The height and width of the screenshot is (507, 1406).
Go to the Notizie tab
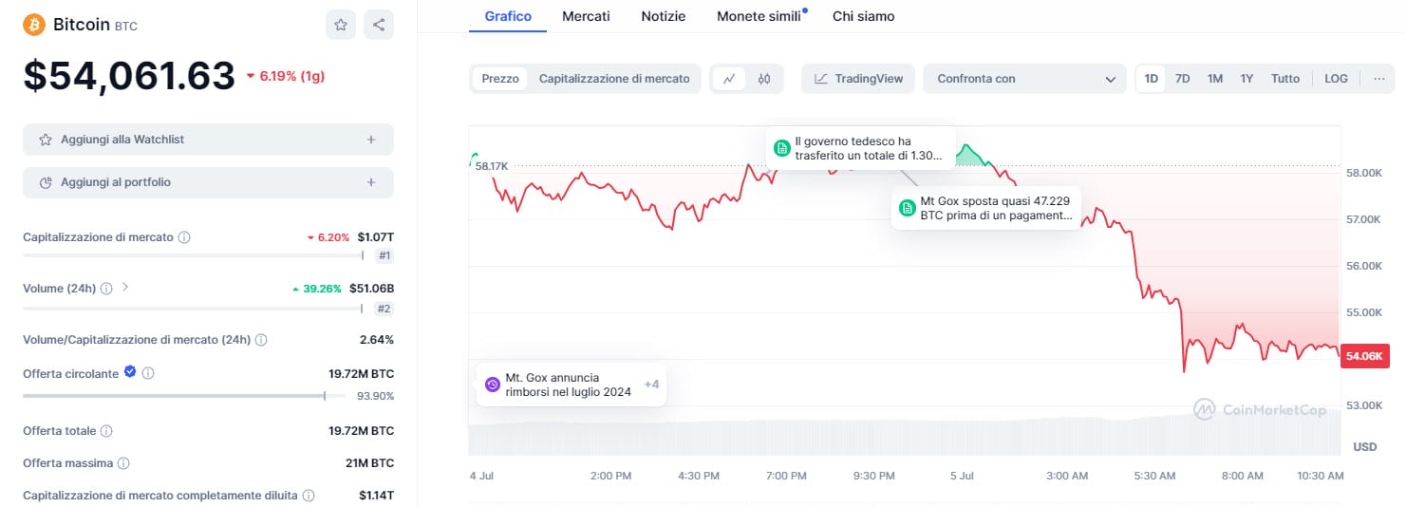(663, 16)
